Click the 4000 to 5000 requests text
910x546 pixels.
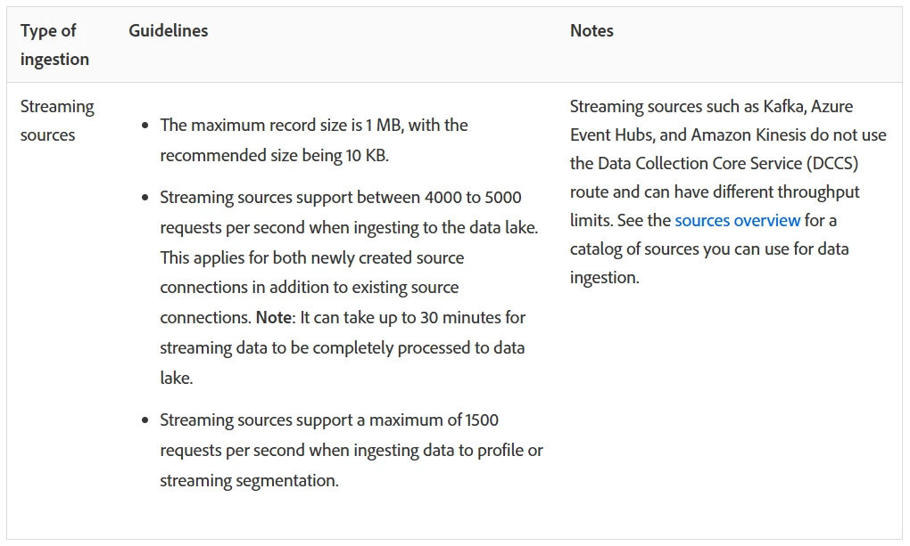(473, 198)
